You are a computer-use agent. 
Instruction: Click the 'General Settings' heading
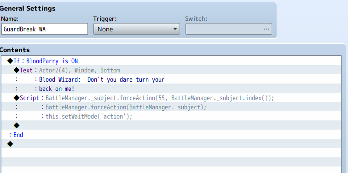click(28, 8)
